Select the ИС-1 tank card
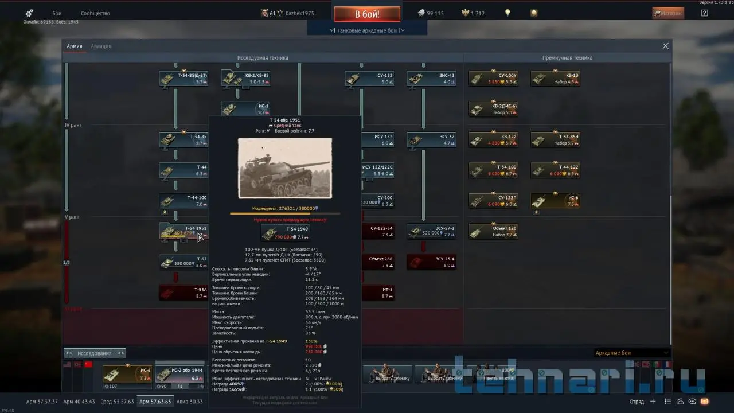The width and height of the screenshot is (734, 413). coord(246,109)
